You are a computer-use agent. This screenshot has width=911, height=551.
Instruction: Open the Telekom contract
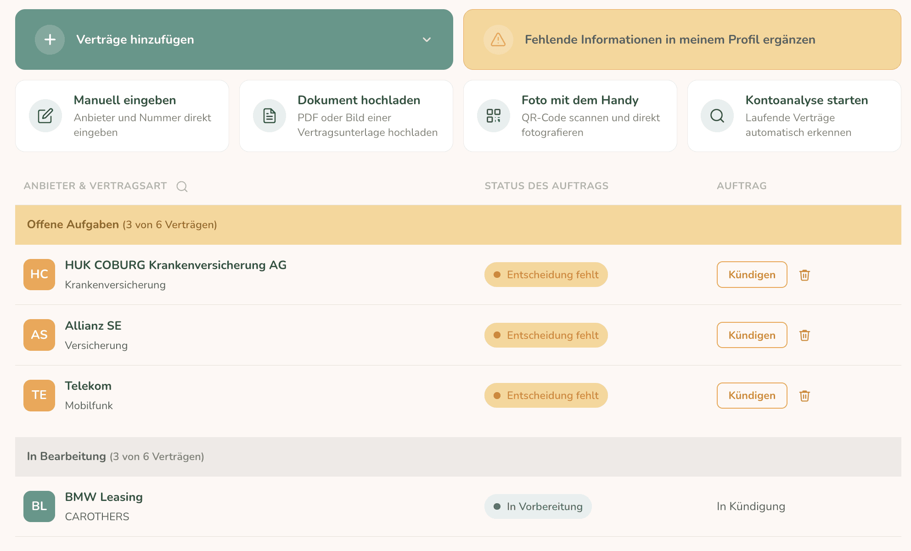(x=88, y=386)
